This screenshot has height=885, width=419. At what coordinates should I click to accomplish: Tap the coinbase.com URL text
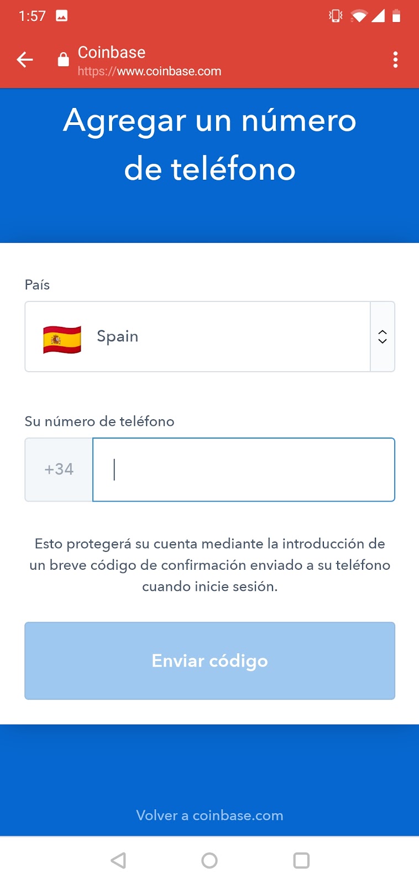tap(149, 71)
